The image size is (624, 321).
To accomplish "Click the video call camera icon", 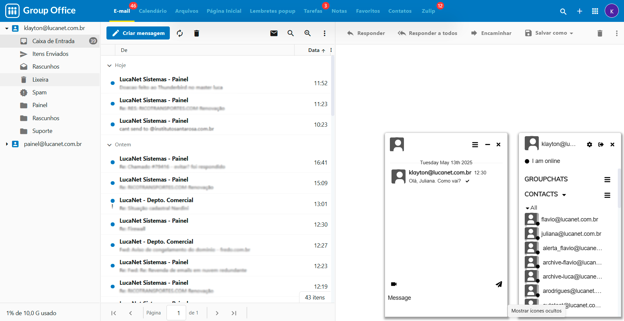I will 394,284.
